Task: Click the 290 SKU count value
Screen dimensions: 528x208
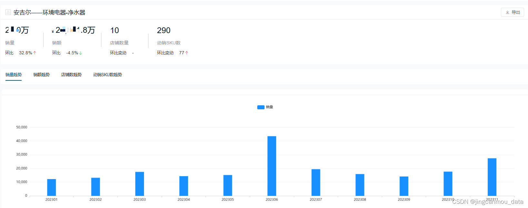Action: 164,30
